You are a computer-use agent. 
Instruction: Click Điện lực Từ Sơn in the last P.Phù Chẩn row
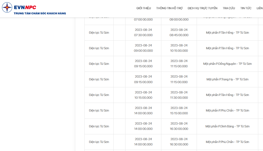click(99, 142)
